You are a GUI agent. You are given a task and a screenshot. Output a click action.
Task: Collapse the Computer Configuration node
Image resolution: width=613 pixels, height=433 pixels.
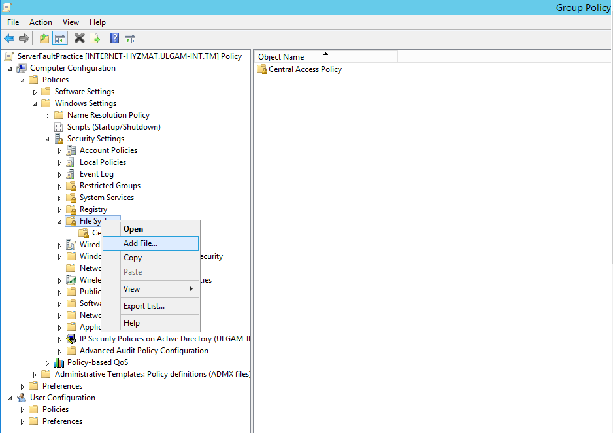coord(10,69)
